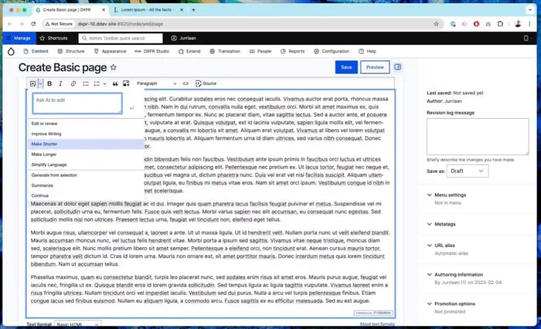Screen dimensions: 541x329
Task: Click the AI assistant toolbar icon
Action: click(33, 83)
